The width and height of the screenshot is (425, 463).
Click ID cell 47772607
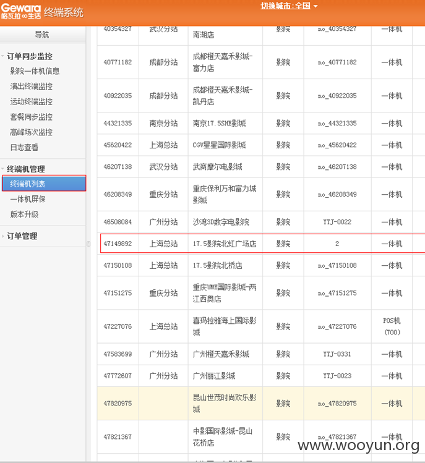pos(118,376)
